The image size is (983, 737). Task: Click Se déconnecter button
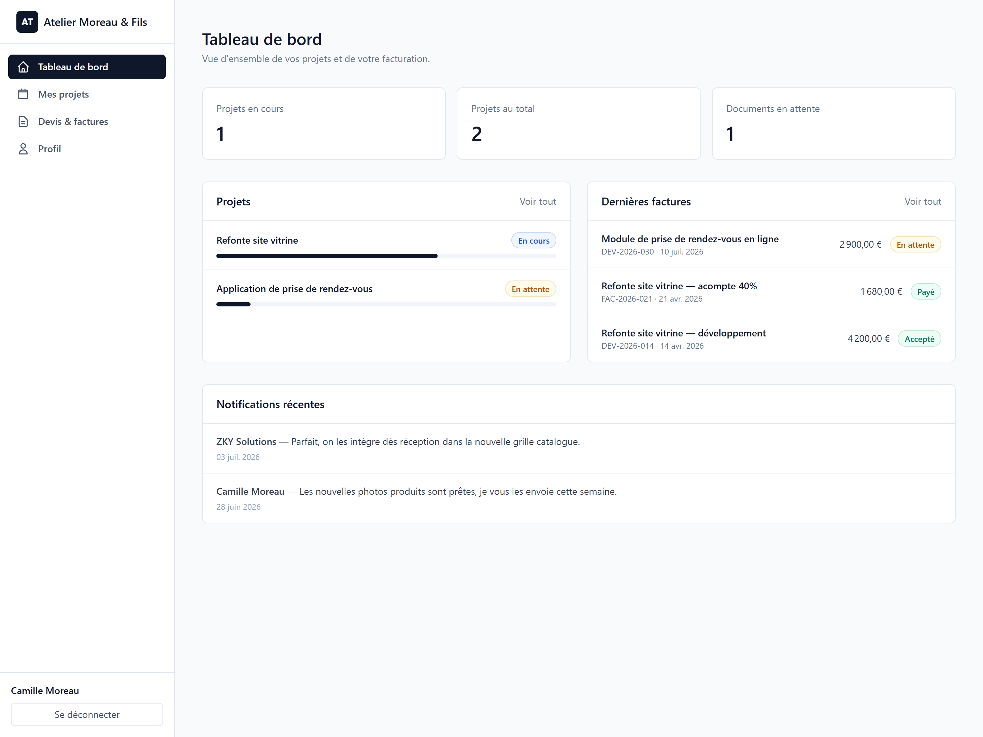coord(87,714)
